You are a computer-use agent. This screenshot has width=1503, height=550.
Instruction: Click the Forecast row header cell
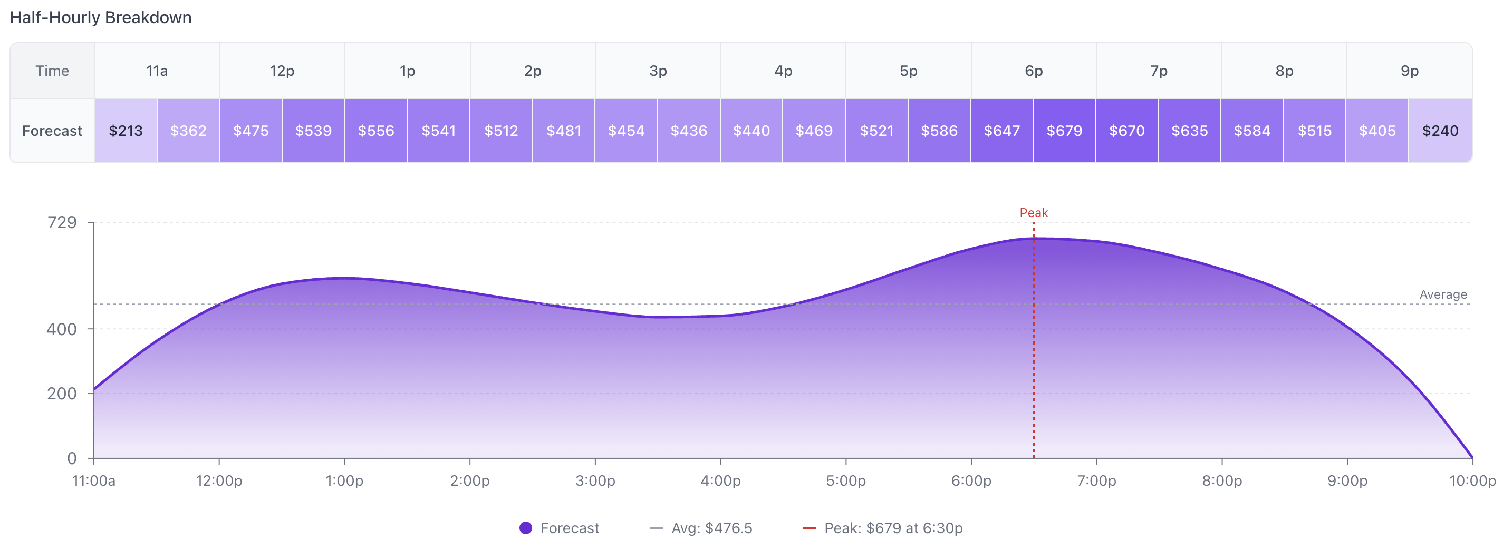click(52, 131)
